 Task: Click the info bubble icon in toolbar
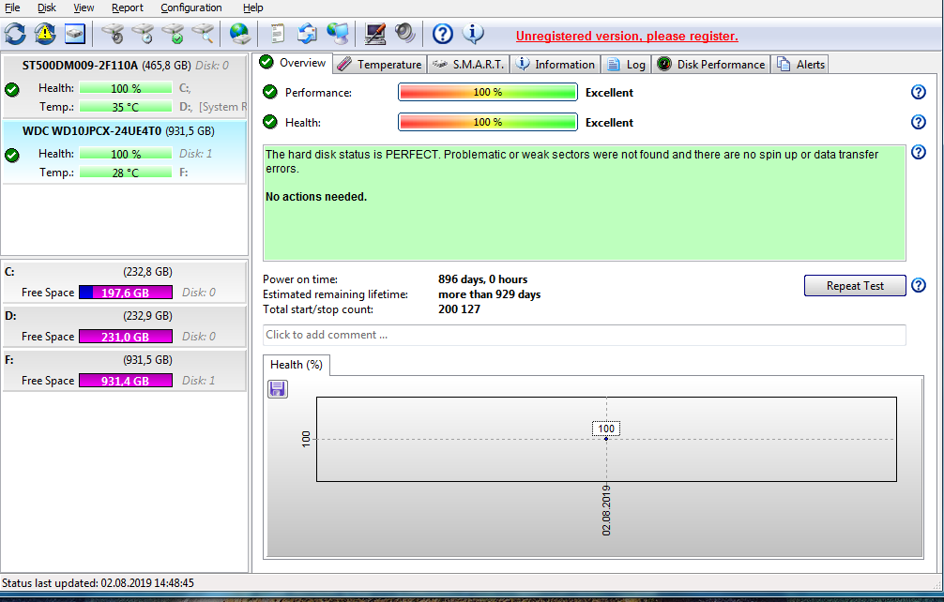point(473,34)
